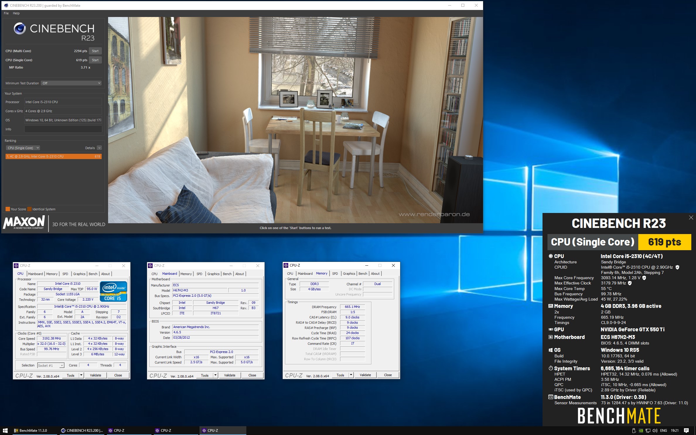Click the BenchMate CPU section chip icon

(551, 256)
